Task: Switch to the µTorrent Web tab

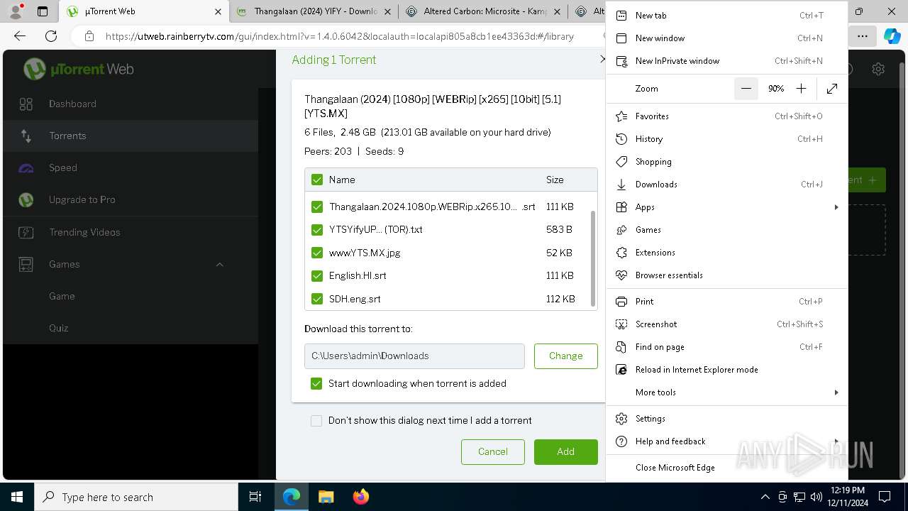Action: click(144, 11)
